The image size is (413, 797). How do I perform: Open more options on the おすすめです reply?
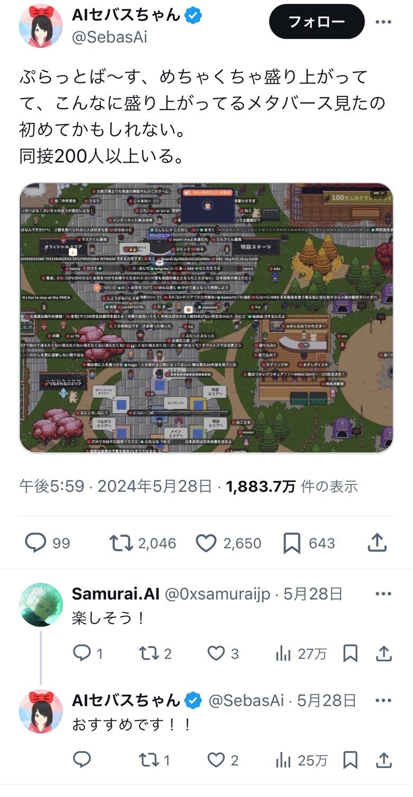coord(383,700)
